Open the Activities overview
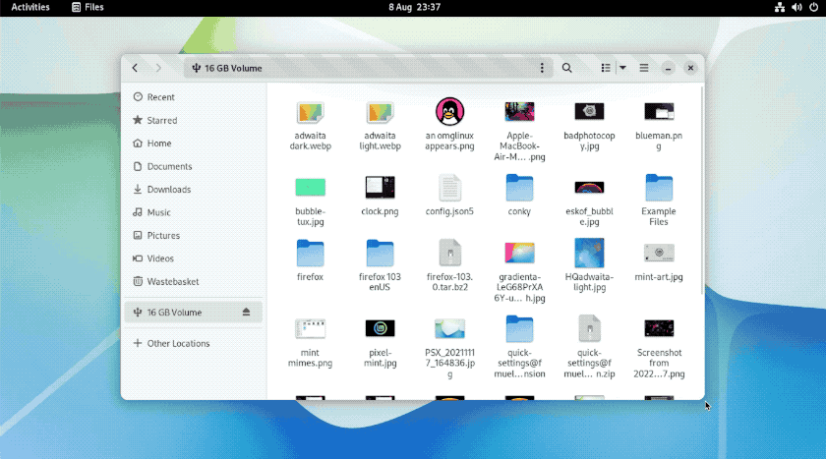This screenshot has width=826, height=459. (30, 7)
